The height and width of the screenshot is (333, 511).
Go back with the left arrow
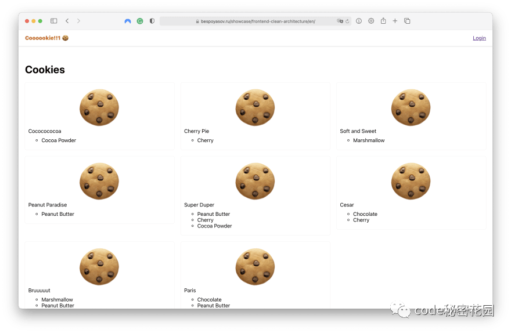pos(67,21)
